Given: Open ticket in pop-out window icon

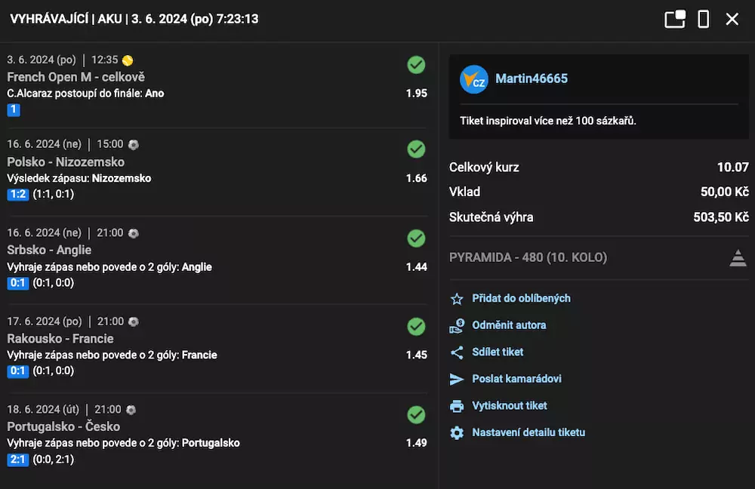Looking at the screenshot, I should coord(674,19).
